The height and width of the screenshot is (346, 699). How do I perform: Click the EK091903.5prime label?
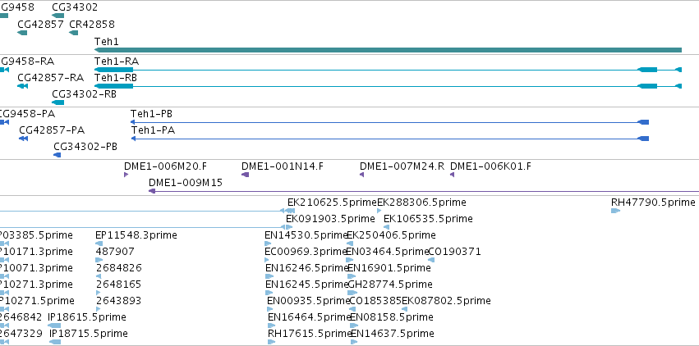point(330,219)
